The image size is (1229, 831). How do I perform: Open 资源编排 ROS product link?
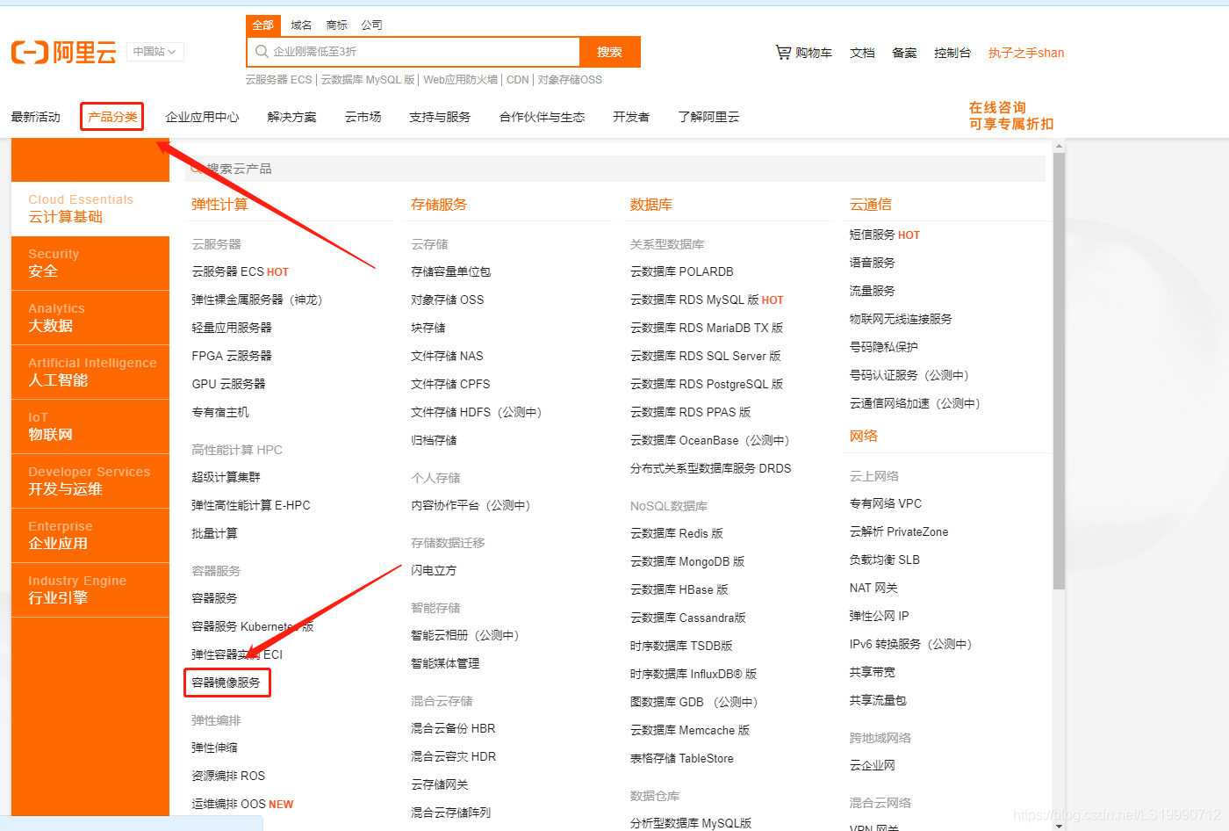[228, 776]
